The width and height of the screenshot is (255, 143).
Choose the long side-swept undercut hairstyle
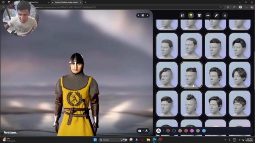(167, 75)
